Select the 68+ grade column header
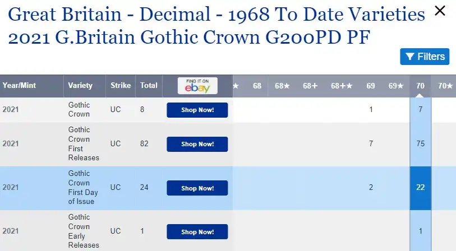The image size is (456, 251). click(310, 86)
